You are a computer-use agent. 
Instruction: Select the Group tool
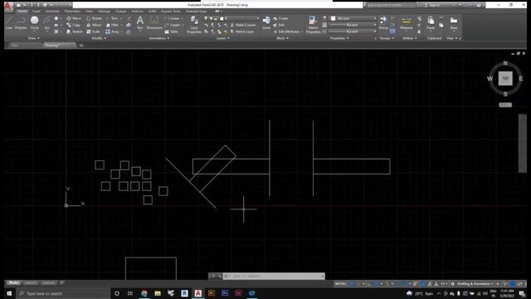[x=383, y=22]
